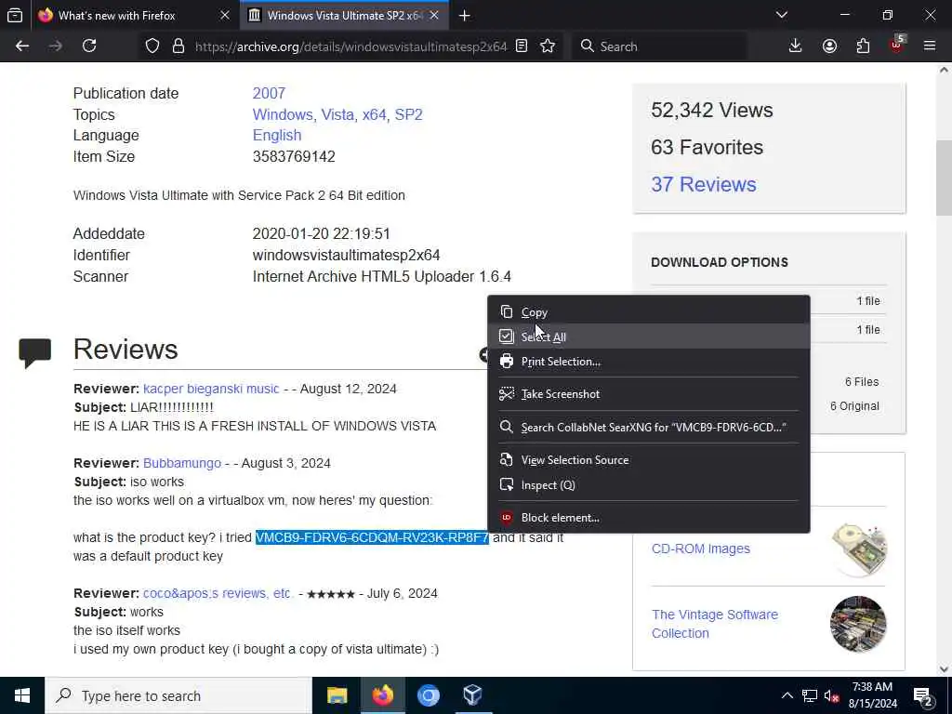The image size is (952, 714).
Task: Open the CD-ROM Images collection link
Action: pyautogui.click(x=701, y=549)
